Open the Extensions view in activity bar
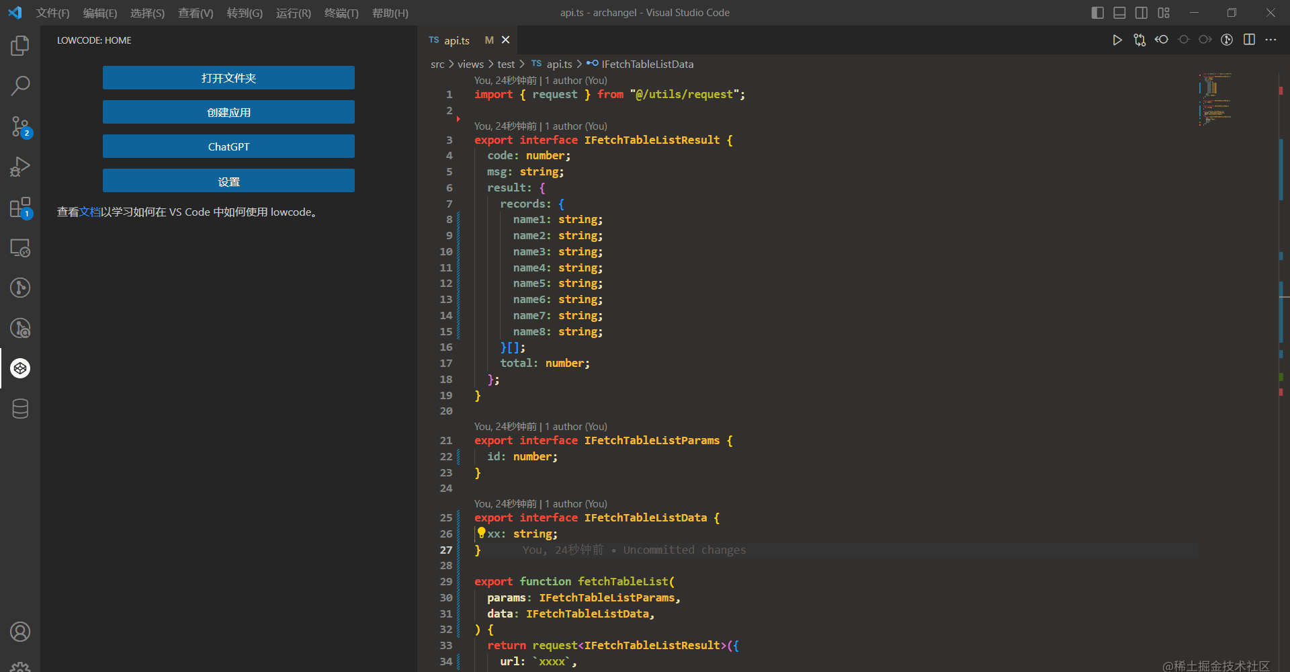The height and width of the screenshot is (672, 1290). (x=20, y=208)
